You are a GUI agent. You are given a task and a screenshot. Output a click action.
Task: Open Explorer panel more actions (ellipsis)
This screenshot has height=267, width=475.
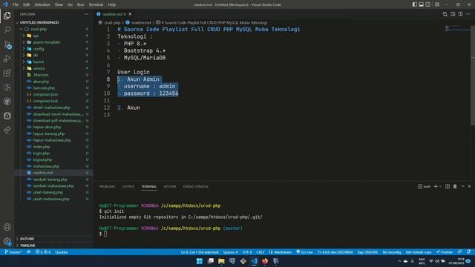(86, 14)
